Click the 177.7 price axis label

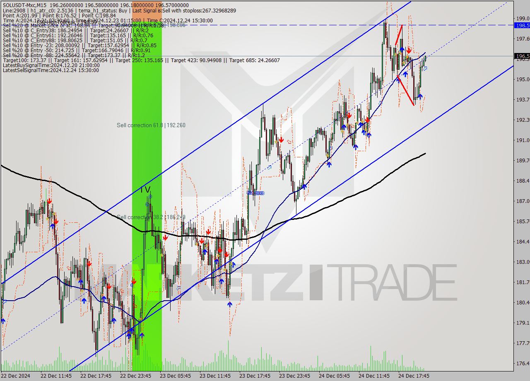523,343
